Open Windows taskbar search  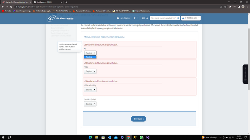click(10, 137)
